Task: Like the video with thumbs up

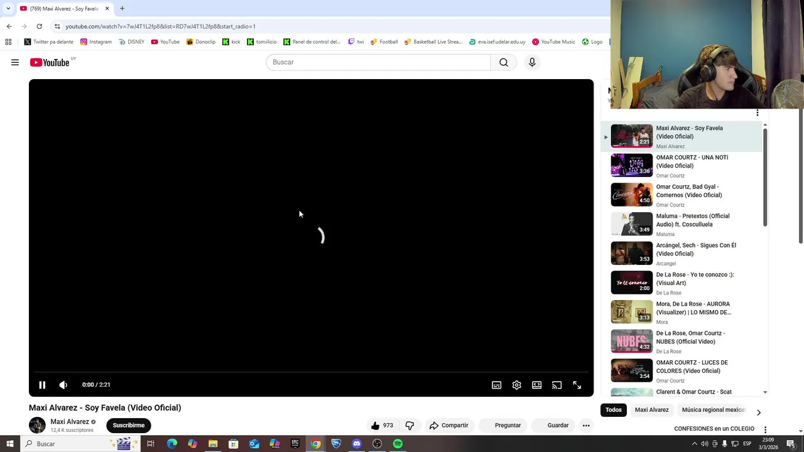Action: (381, 425)
